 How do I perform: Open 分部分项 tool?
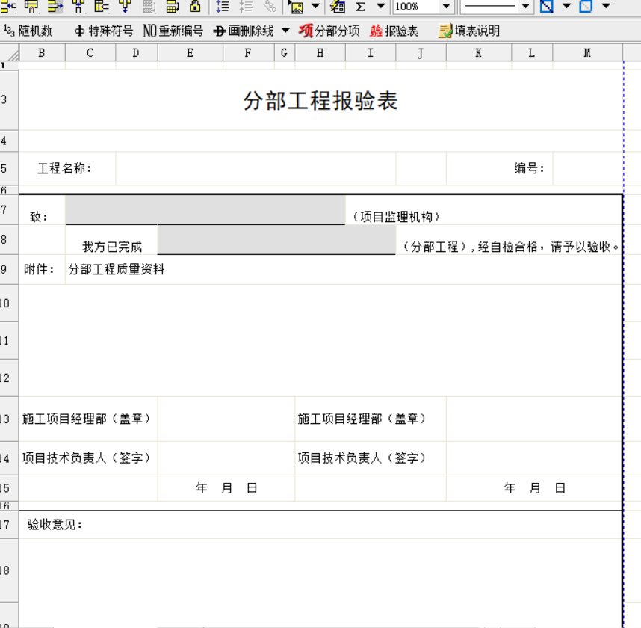point(329,31)
